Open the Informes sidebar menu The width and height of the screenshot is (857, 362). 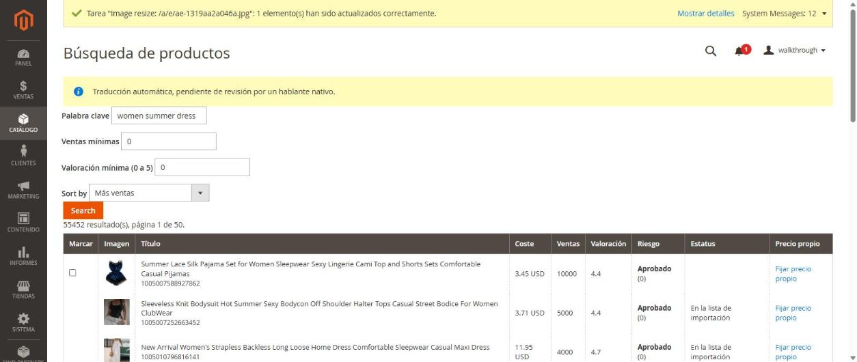click(23, 256)
